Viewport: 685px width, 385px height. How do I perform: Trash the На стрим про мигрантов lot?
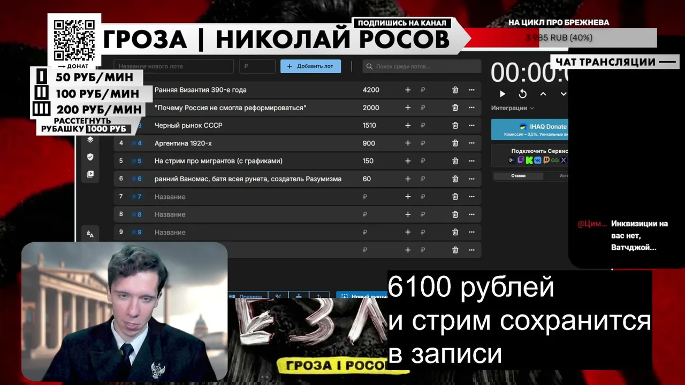point(455,161)
